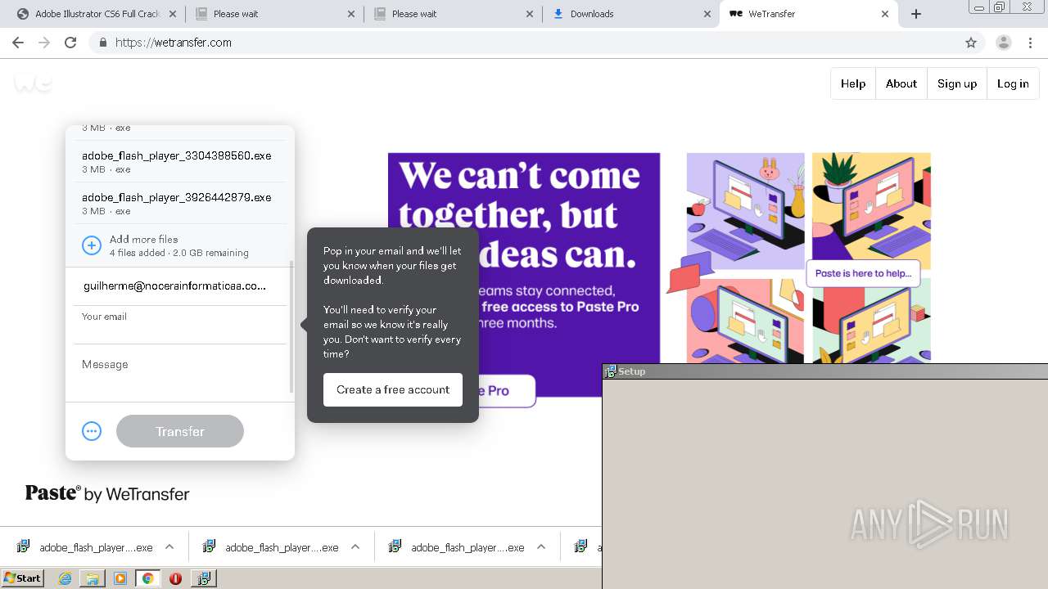
Task: Open the media player taskbar icon
Action: tap(120, 578)
